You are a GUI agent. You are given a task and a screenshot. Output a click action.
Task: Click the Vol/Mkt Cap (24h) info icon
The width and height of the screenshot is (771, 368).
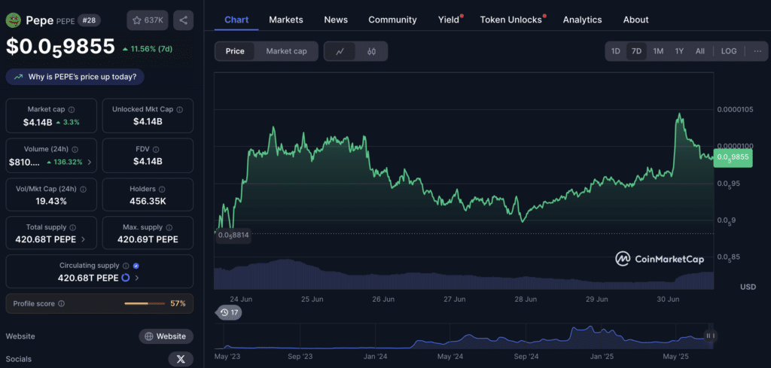click(83, 189)
